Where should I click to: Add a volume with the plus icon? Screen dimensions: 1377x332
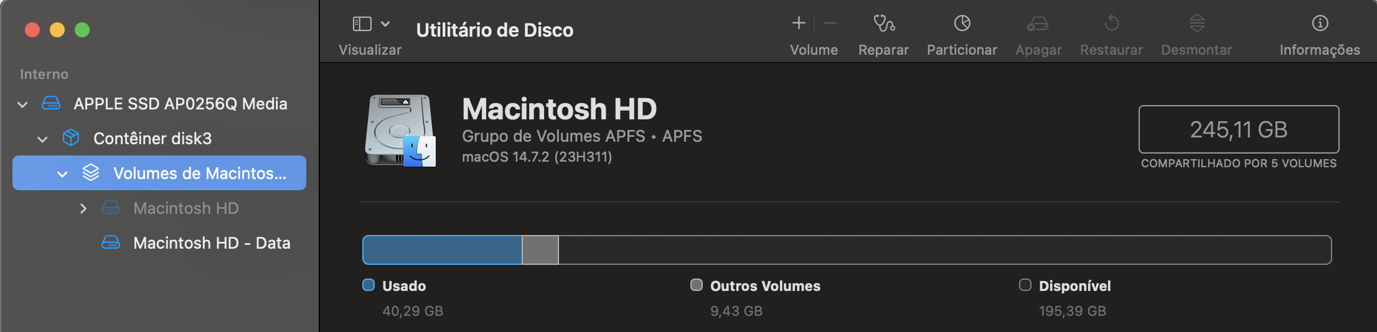point(799,24)
